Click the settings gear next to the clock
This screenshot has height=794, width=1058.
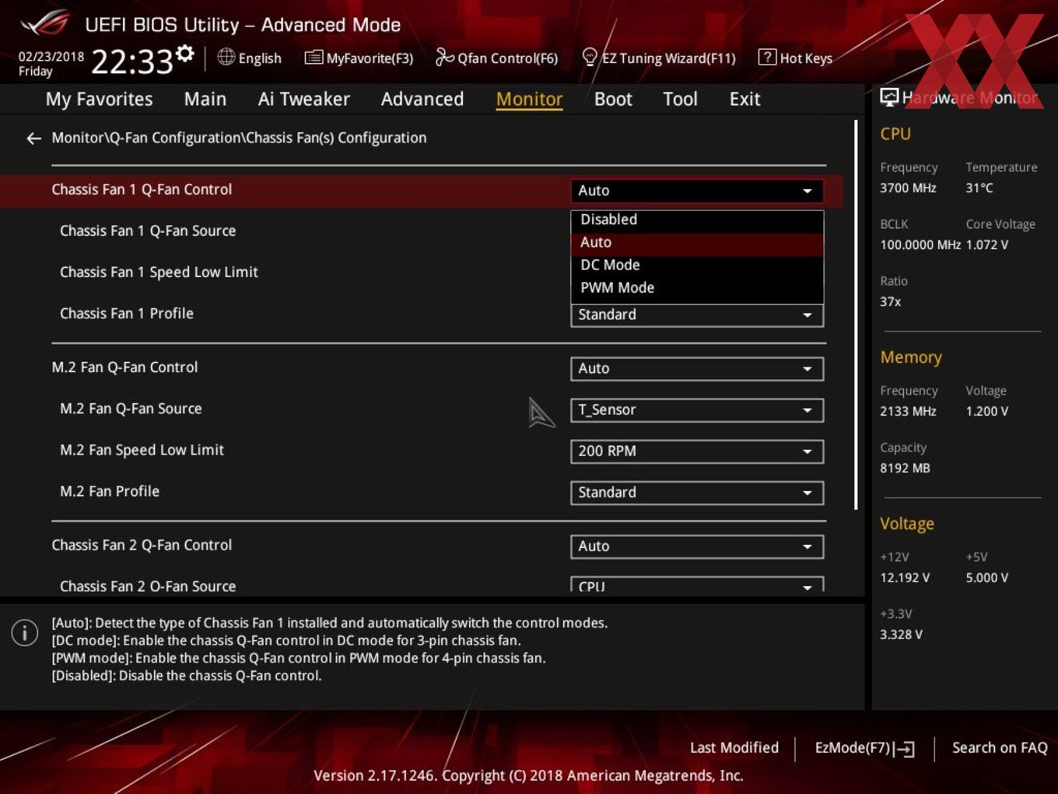coord(185,54)
